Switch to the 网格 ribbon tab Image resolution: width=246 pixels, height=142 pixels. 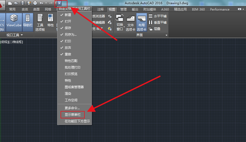pyautogui.click(x=48, y=9)
